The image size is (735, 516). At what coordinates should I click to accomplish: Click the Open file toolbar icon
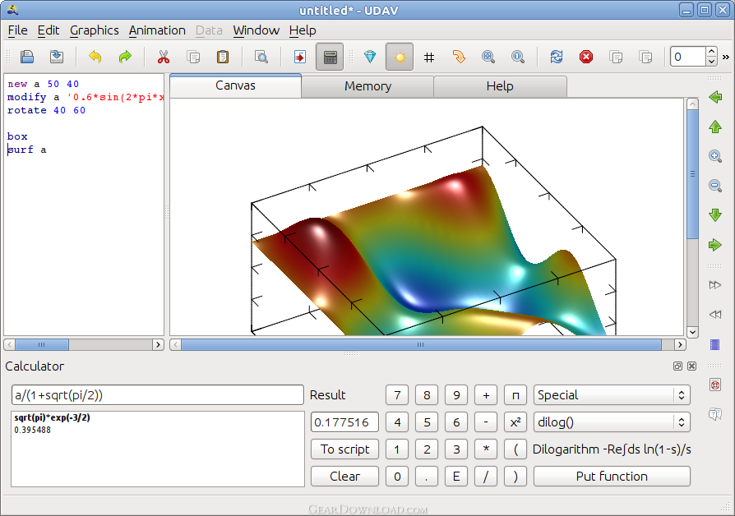27,58
